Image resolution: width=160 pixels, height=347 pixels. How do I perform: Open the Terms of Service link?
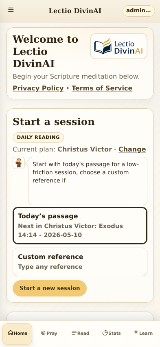(x=102, y=88)
